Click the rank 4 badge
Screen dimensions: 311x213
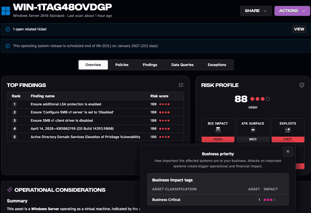14,129
